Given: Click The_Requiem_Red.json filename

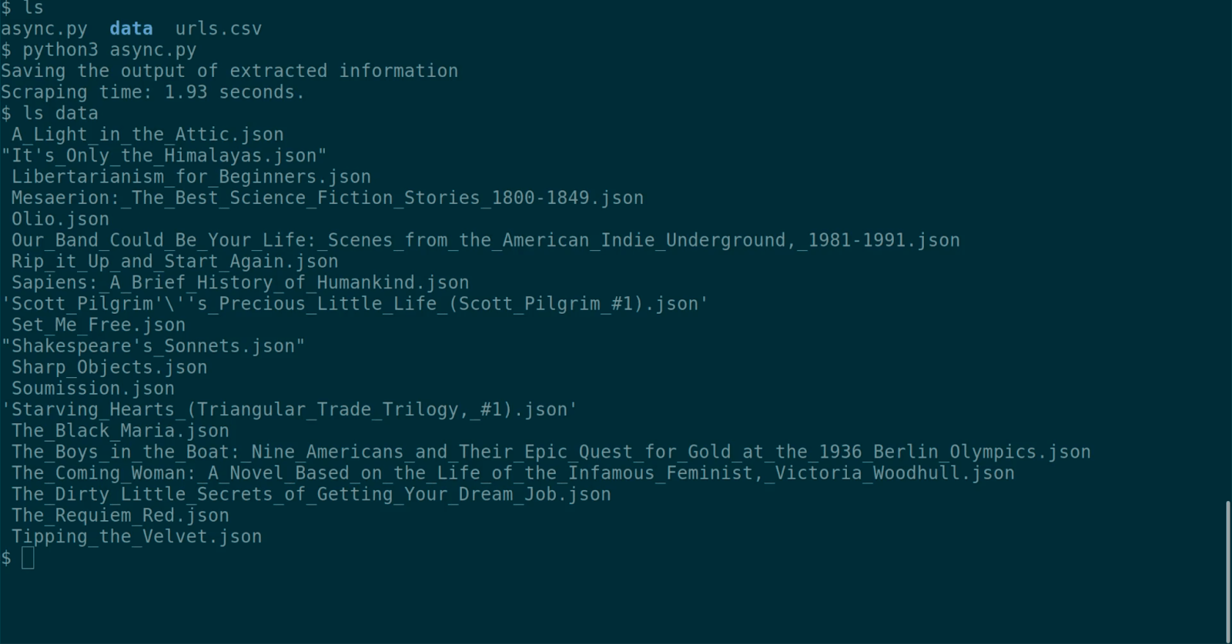Looking at the screenshot, I should pos(119,516).
